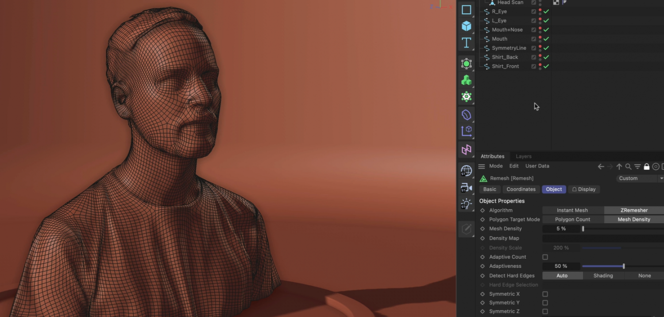Click the green cloner cubes icon
The width and height of the screenshot is (664, 317).
pyautogui.click(x=466, y=80)
